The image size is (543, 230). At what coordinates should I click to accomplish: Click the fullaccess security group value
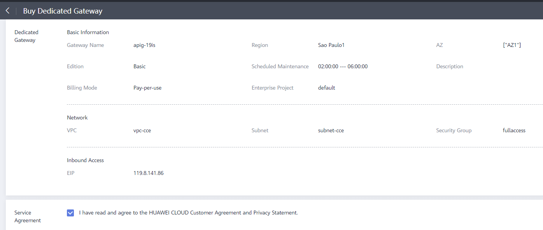514,130
